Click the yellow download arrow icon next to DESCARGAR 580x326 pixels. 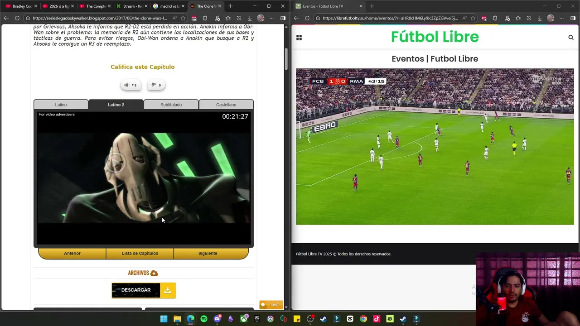(168, 290)
